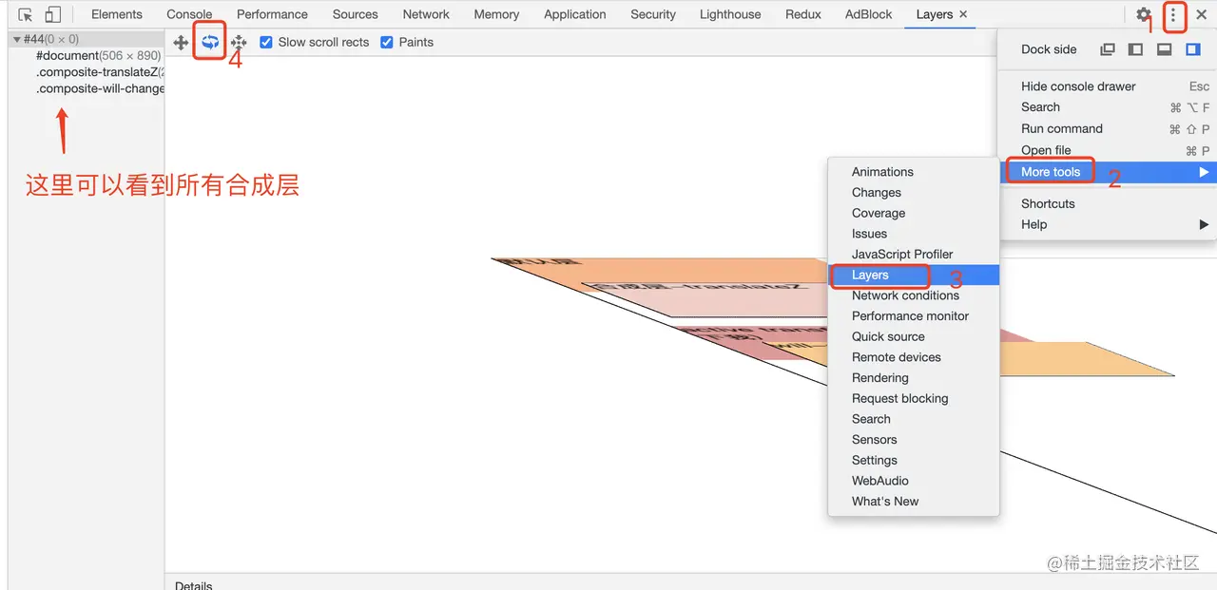Activate the rotate mode tool

coord(210,43)
